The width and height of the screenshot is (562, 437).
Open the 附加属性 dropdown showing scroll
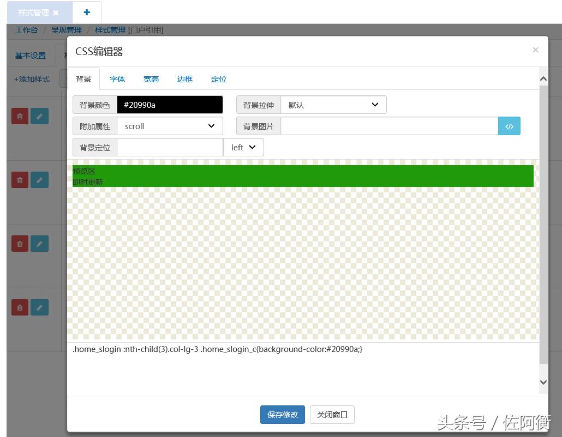coord(170,126)
